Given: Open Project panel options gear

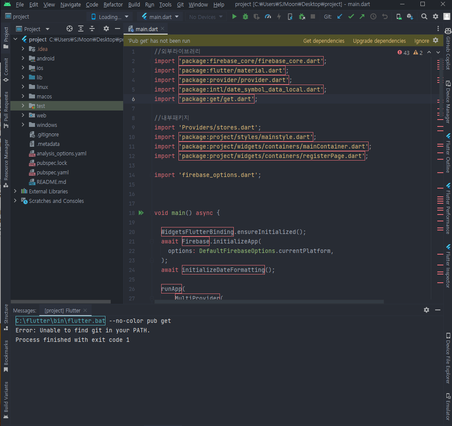Looking at the screenshot, I should [x=106, y=28].
